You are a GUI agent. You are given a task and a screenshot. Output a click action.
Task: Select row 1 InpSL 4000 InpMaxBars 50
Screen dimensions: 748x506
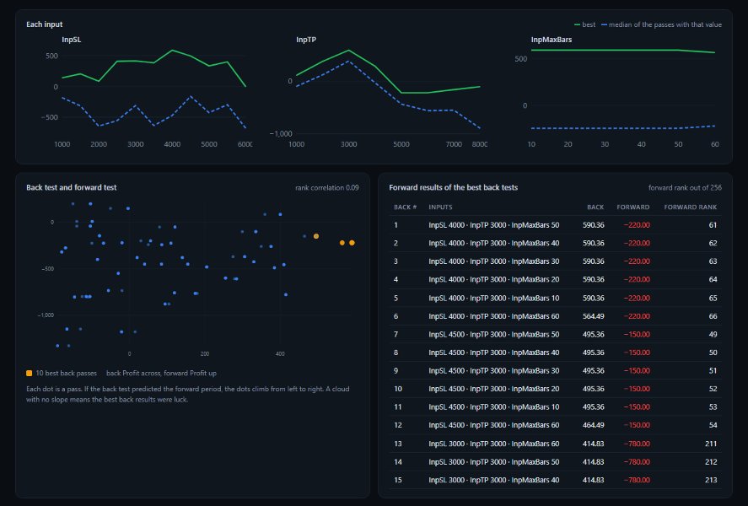coord(555,225)
